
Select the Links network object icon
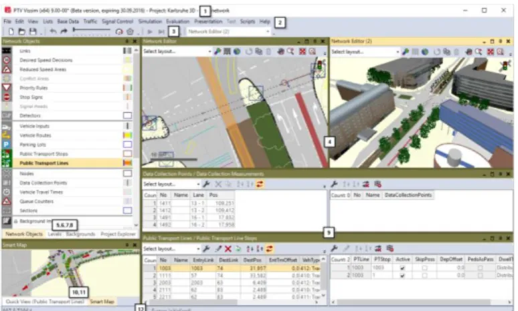click(x=7, y=51)
